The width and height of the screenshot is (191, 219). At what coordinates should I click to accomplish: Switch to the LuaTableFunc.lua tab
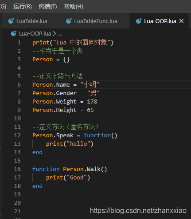(x=95, y=21)
